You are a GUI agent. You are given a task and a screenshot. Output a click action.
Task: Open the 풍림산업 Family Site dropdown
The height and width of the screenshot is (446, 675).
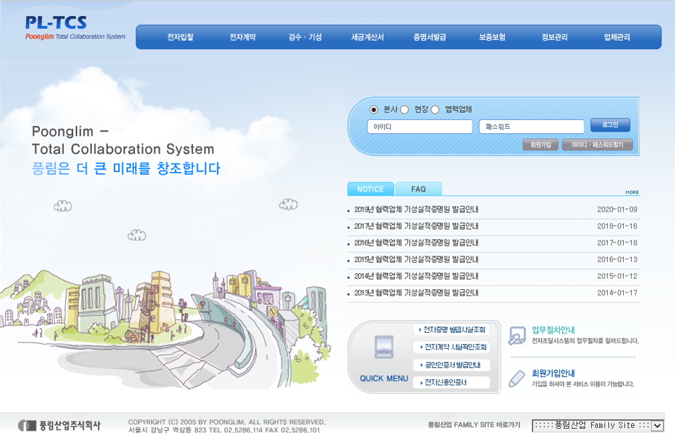tap(597, 426)
